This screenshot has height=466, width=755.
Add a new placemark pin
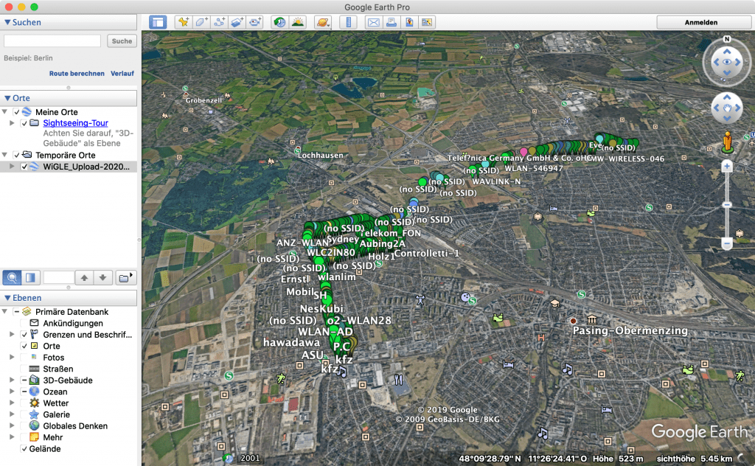pyautogui.click(x=184, y=22)
